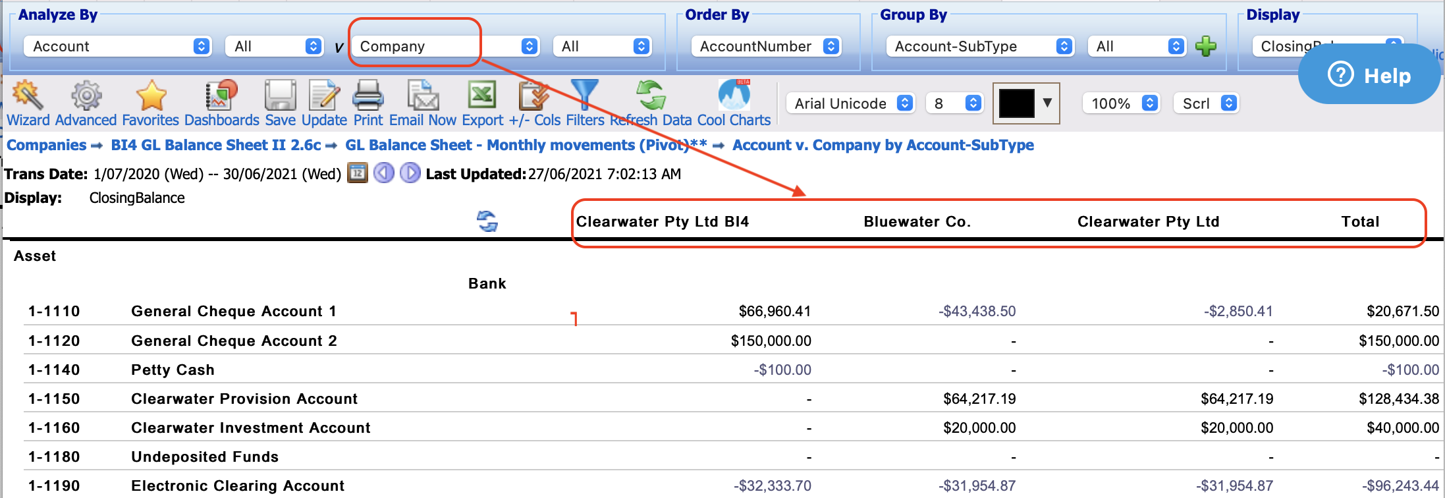Open the Company dropdown
This screenshot has height=498, width=1445.
tap(445, 46)
